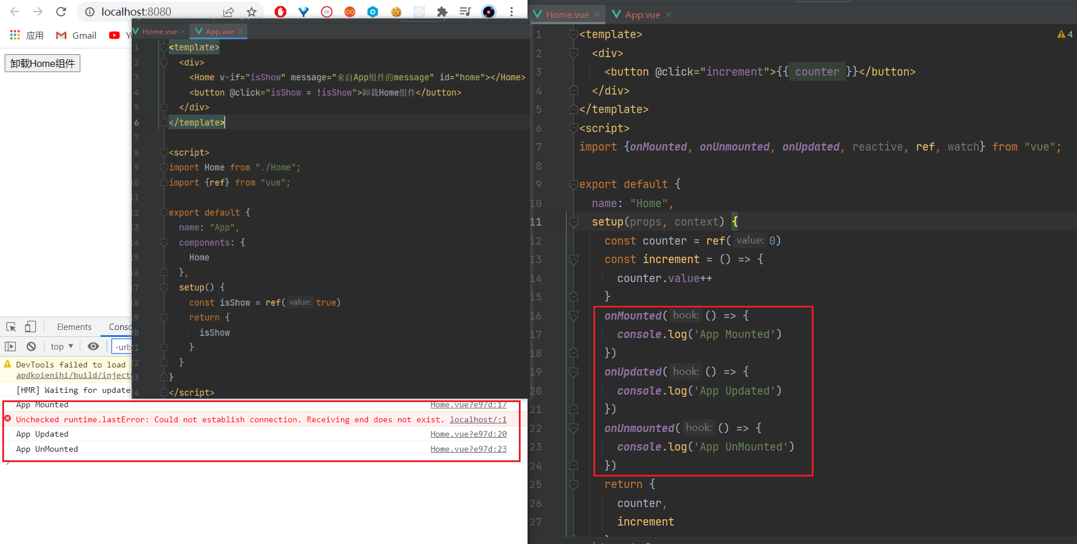This screenshot has height=544, width=1077.
Task: Bookmark this page with the star
Action: tap(251, 12)
